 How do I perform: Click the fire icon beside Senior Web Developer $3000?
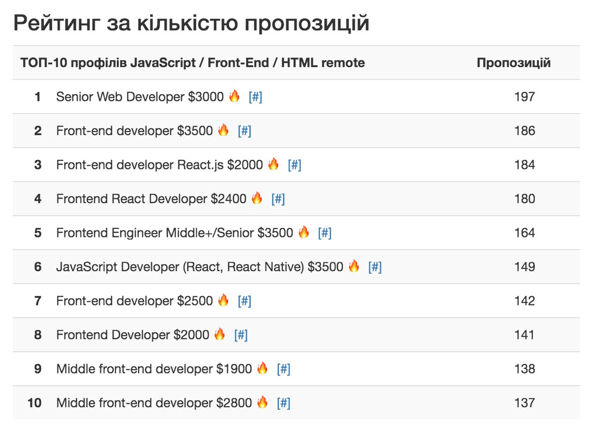(234, 96)
